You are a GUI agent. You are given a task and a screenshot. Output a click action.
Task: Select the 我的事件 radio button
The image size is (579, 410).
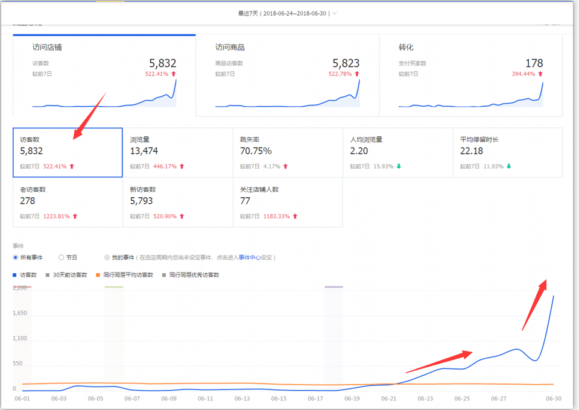pos(107,257)
